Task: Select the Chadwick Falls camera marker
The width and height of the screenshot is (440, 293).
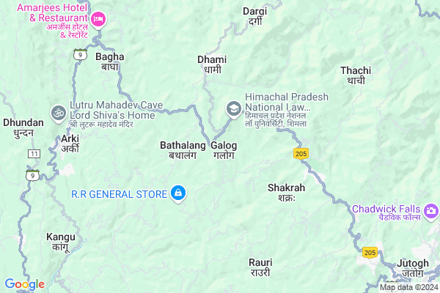Action: click(431, 212)
